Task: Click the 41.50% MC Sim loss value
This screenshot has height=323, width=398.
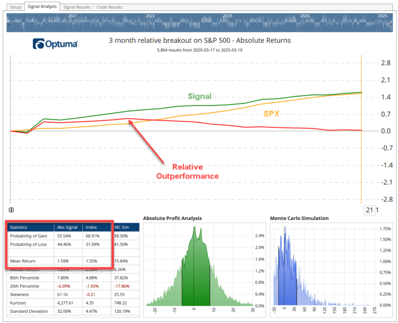Action: pos(121,244)
